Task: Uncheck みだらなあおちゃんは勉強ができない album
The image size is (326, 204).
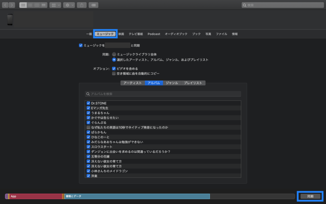Action: [x=89, y=142]
